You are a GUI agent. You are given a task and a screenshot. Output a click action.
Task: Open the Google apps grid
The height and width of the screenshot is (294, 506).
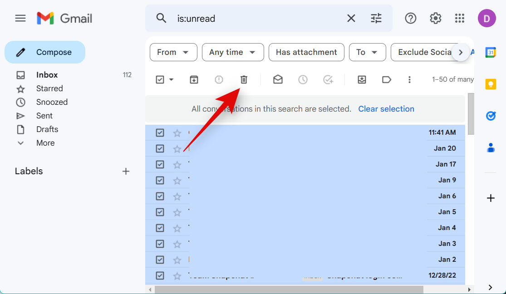[460, 18]
